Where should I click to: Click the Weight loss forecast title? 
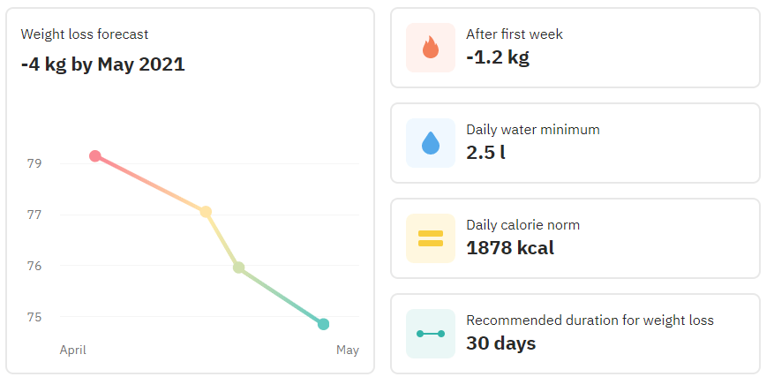[x=85, y=34]
